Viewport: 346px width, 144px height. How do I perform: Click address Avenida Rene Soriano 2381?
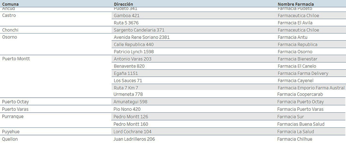tap(142, 37)
